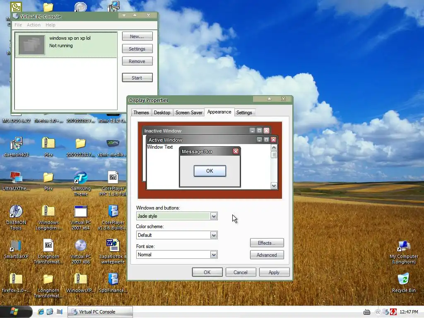424x318 pixels.
Task: Select the My Computer (Longhorn) icon
Action: [403, 246]
